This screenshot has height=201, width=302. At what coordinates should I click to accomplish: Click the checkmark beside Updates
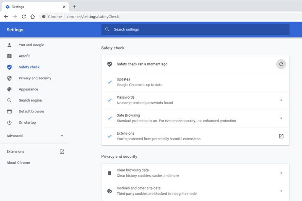tap(109, 82)
